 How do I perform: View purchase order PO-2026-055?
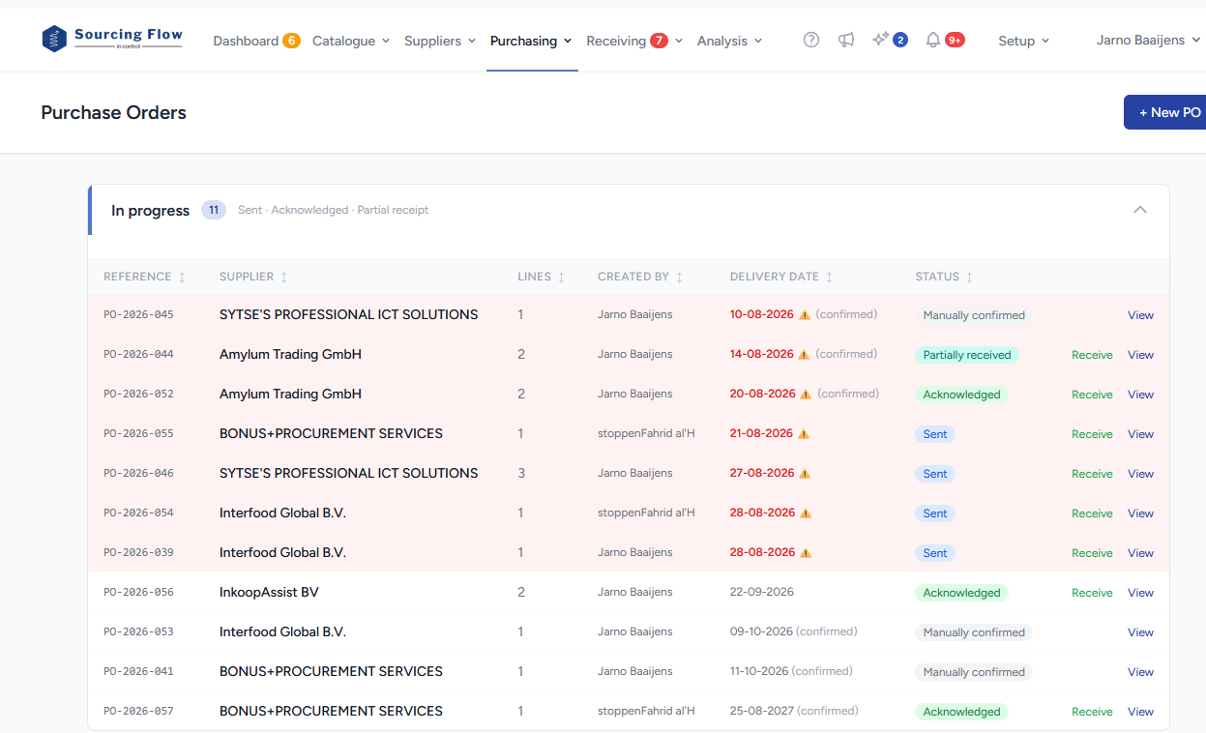click(1140, 434)
